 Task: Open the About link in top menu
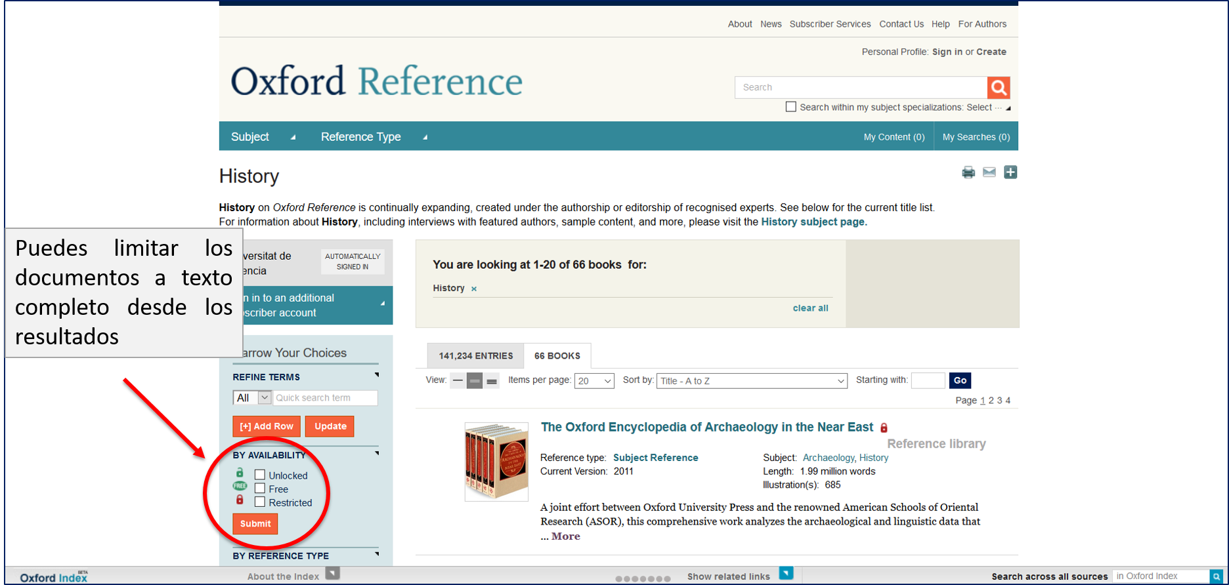(740, 24)
